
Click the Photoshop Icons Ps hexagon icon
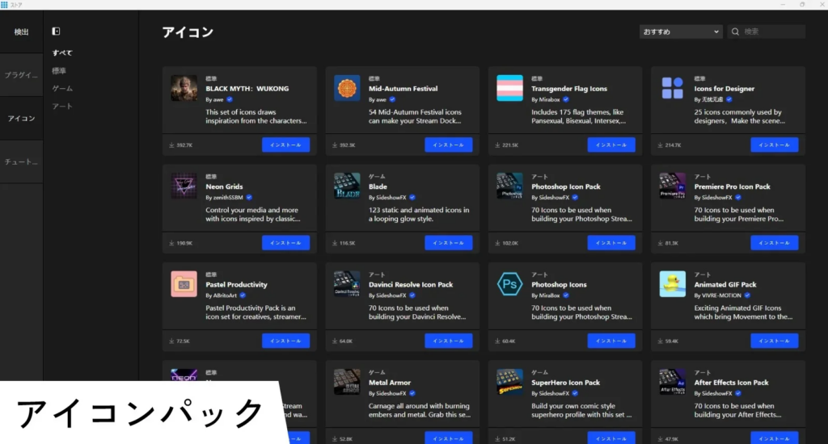tap(509, 284)
